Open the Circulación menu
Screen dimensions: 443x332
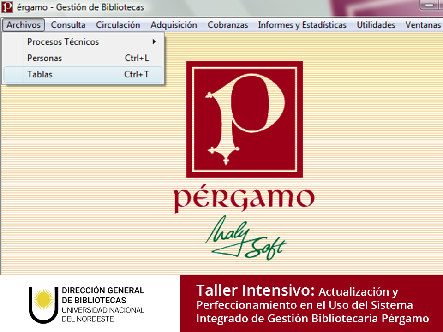tap(118, 25)
